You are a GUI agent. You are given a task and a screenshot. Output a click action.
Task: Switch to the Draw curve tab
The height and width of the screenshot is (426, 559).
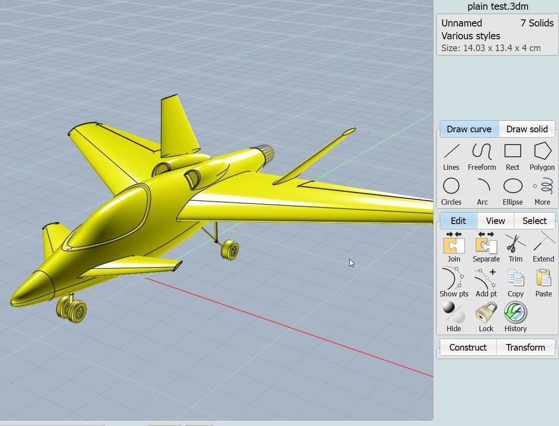(x=469, y=129)
